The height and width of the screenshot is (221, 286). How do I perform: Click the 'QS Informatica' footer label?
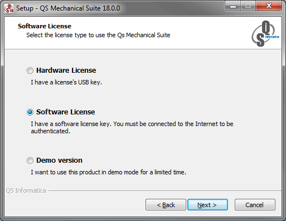point(26,190)
